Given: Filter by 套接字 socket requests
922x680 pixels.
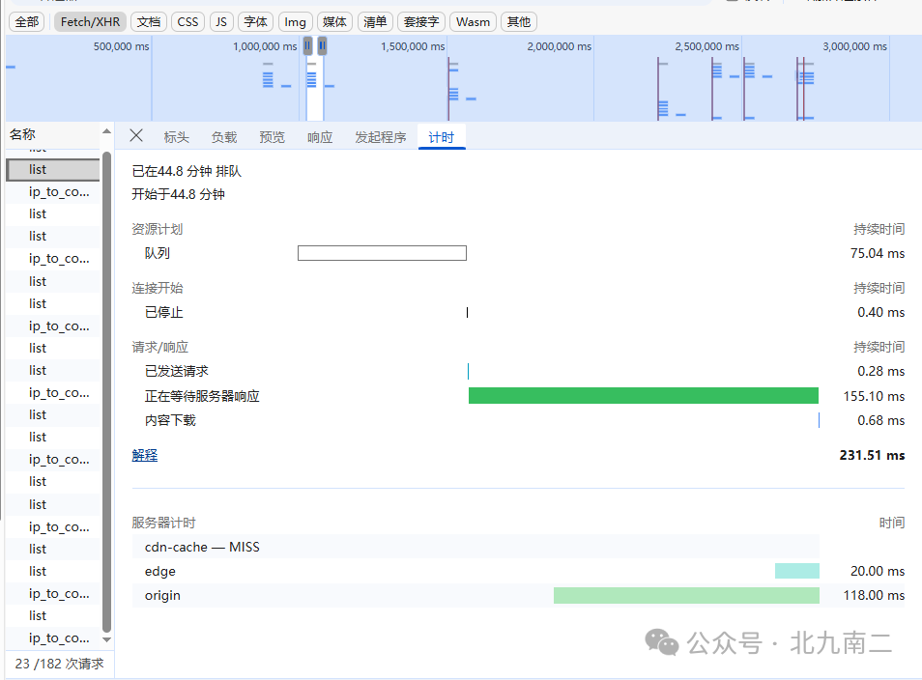Looking at the screenshot, I should click(420, 21).
